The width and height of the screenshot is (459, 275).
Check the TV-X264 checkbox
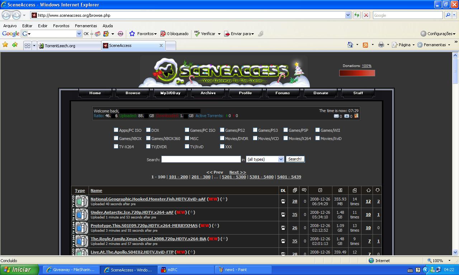coord(116,146)
